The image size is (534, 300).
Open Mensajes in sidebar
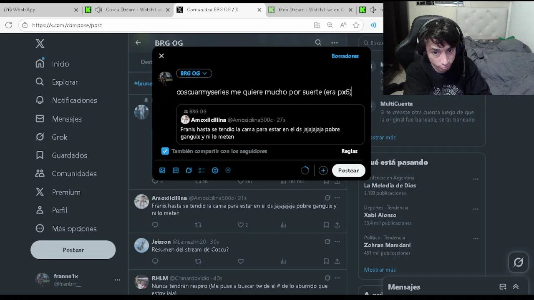(x=59, y=119)
